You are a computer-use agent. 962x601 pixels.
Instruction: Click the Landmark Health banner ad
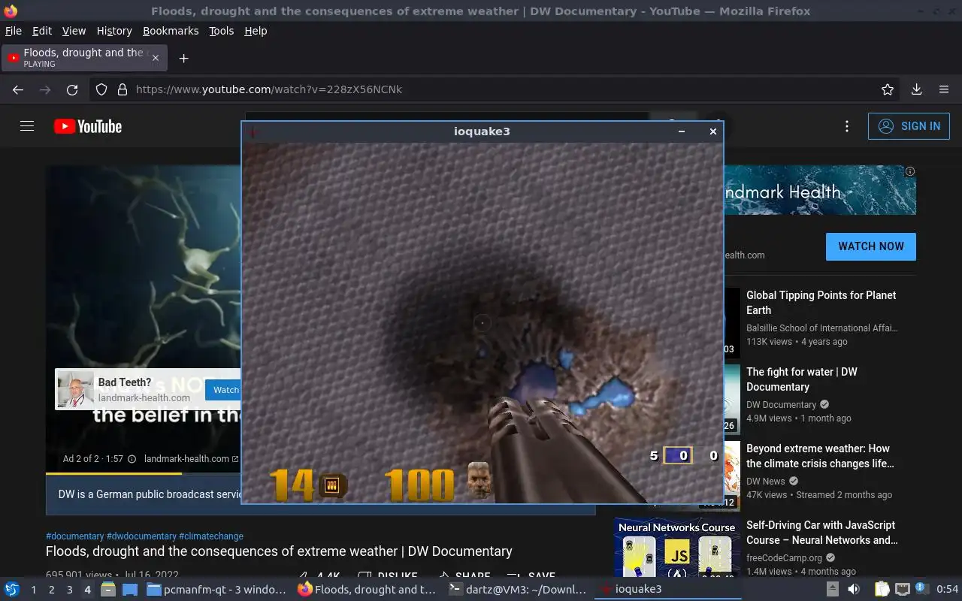pos(819,191)
